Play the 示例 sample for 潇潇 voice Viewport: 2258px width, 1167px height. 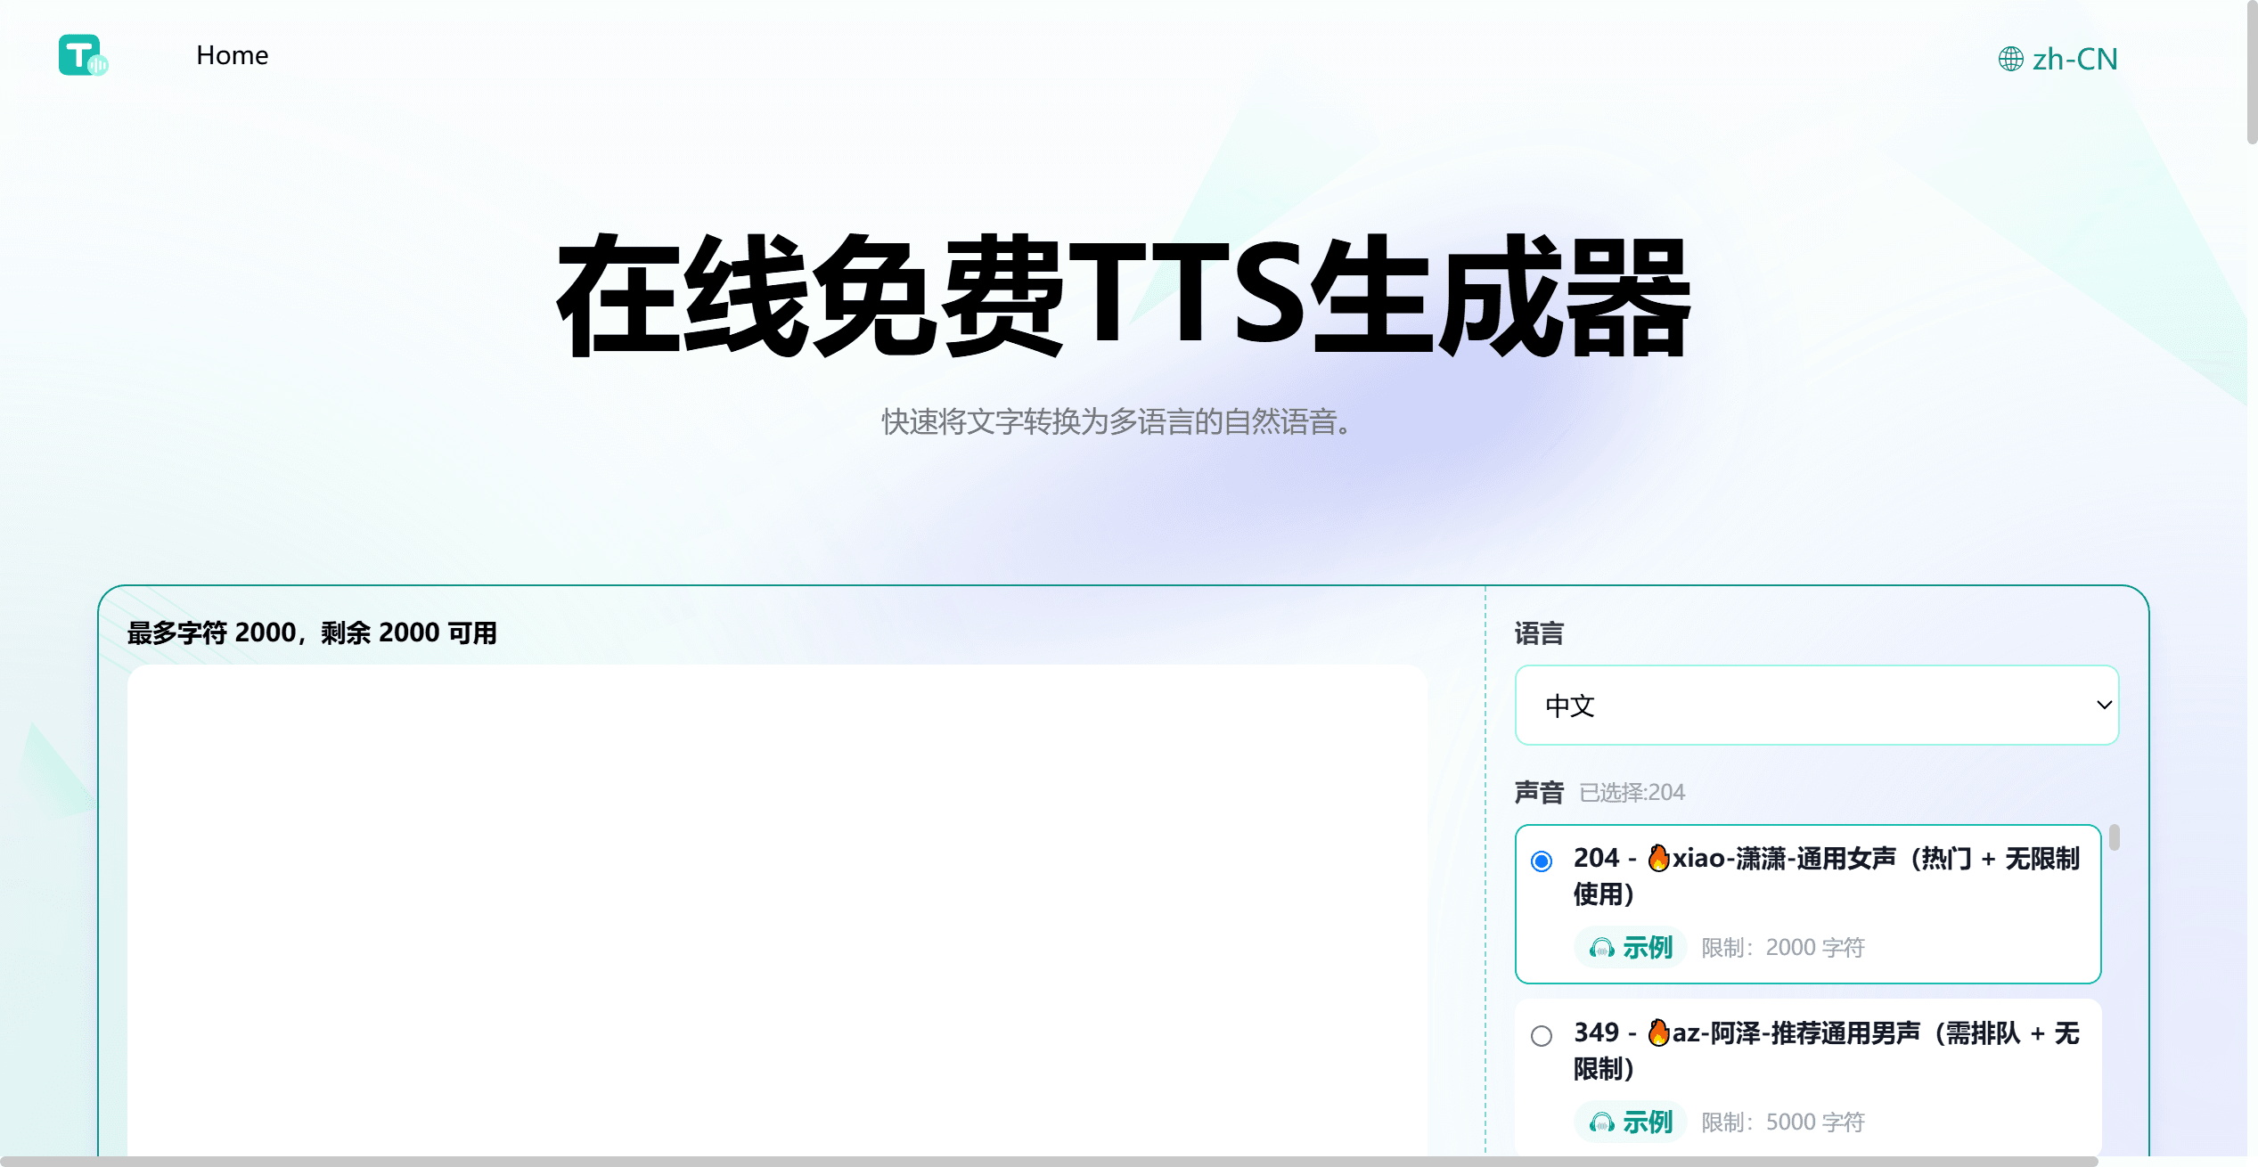[x=1630, y=948]
